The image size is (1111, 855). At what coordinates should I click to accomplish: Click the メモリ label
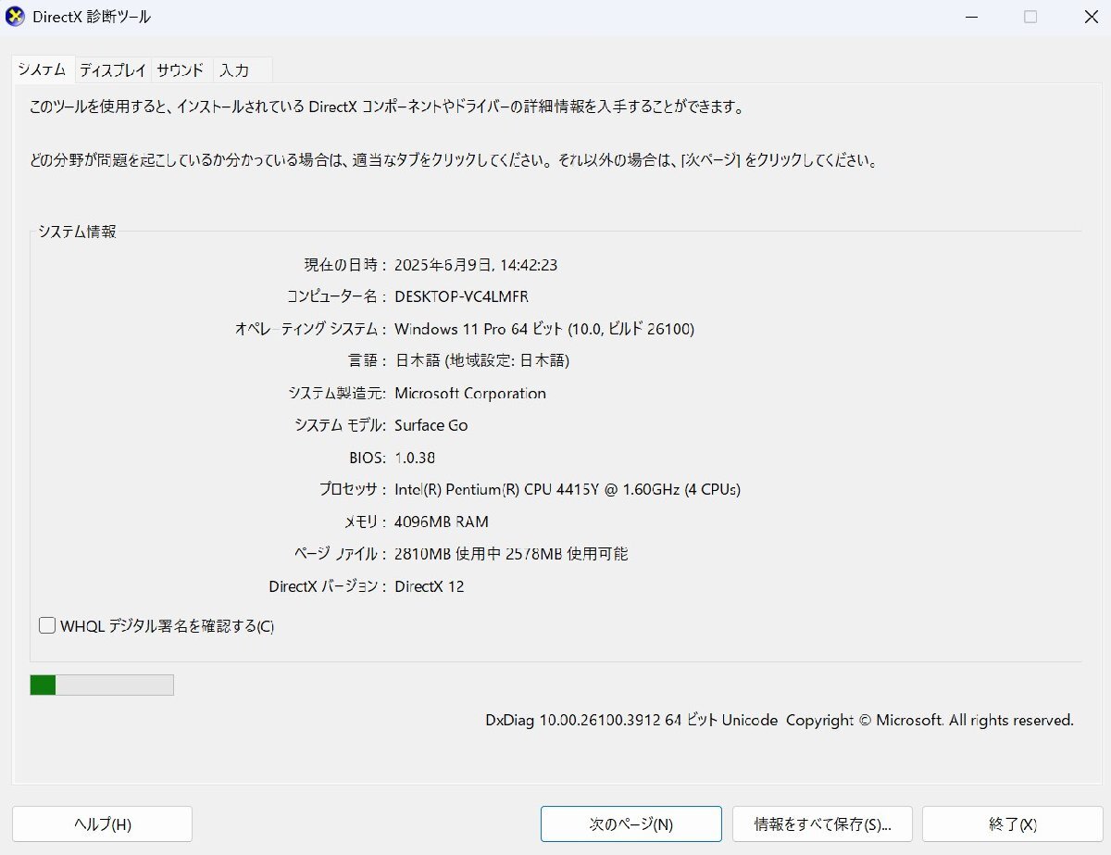[x=365, y=522]
